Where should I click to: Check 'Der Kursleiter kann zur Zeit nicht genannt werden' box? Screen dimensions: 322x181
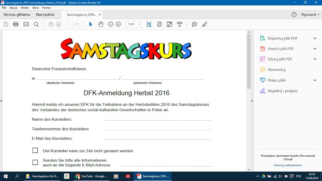(35, 150)
